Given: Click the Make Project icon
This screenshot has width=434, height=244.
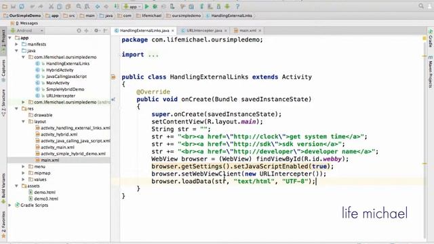Looking at the screenshot, I should (117, 6).
